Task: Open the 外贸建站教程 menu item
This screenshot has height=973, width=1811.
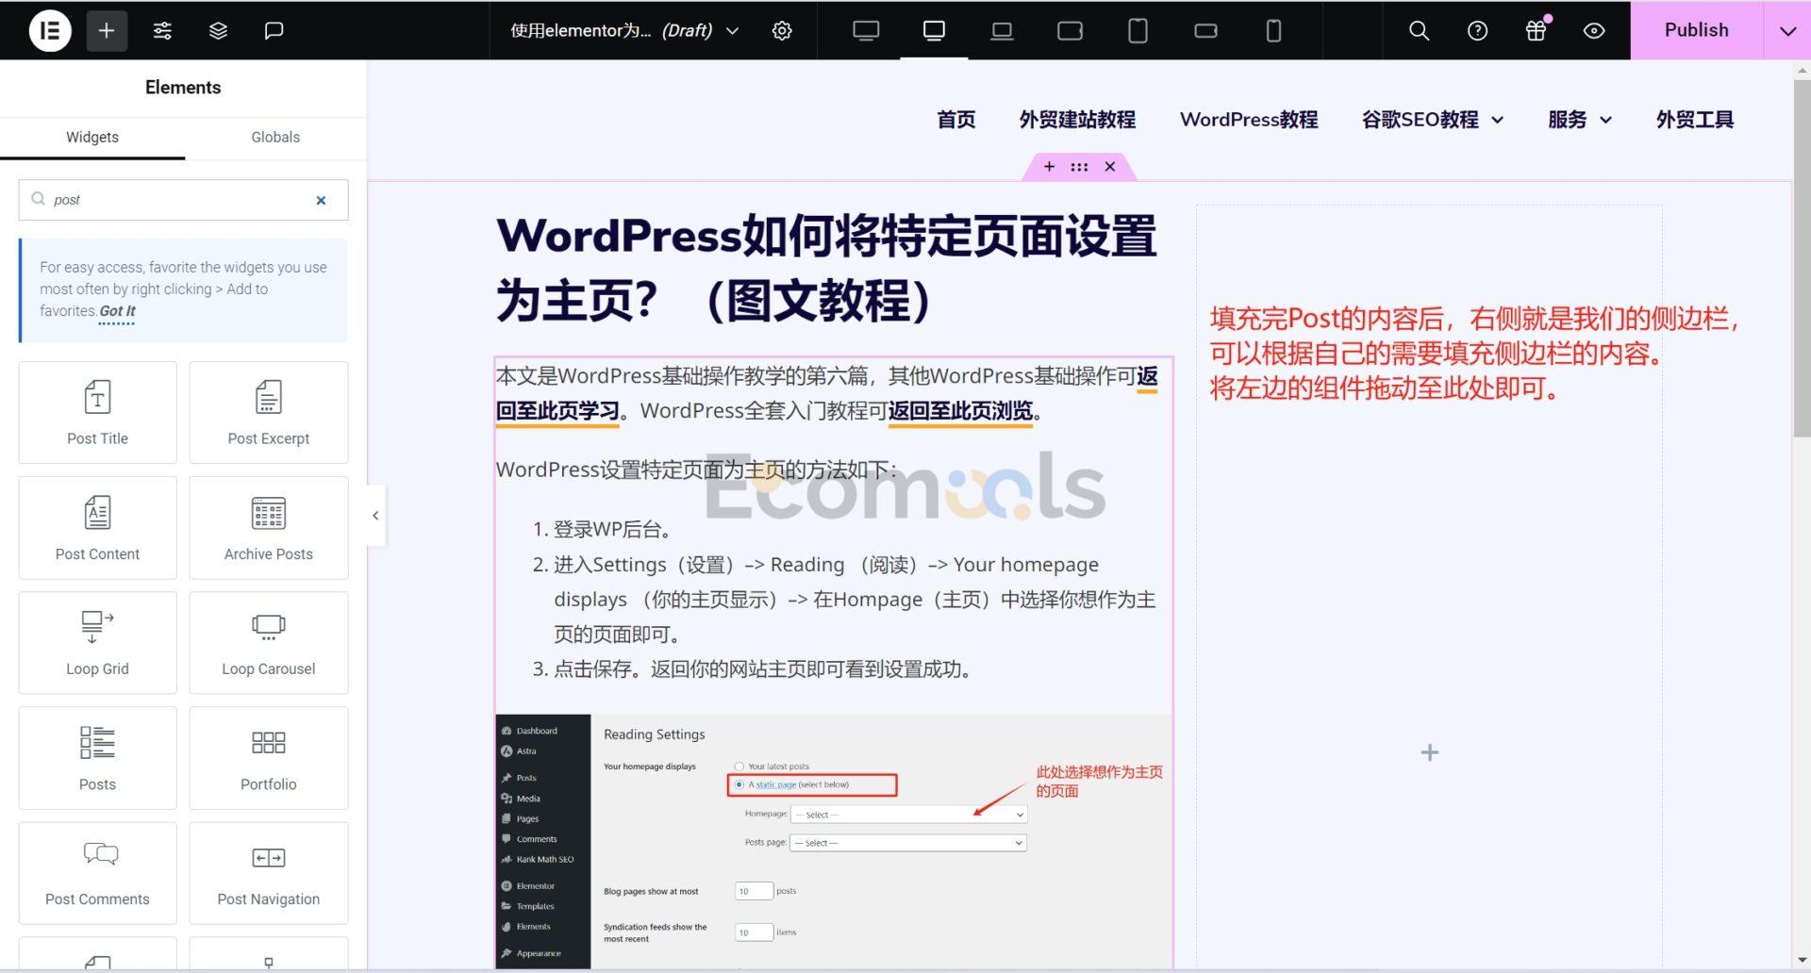Action: (1077, 120)
